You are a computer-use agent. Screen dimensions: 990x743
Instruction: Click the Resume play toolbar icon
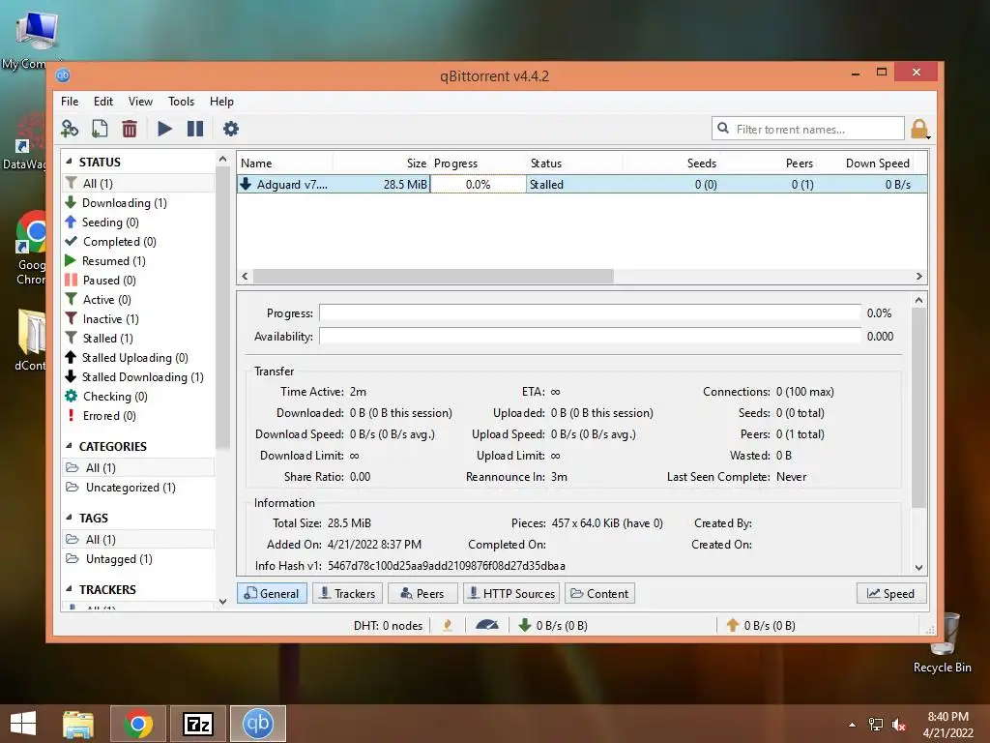pos(164,129)
